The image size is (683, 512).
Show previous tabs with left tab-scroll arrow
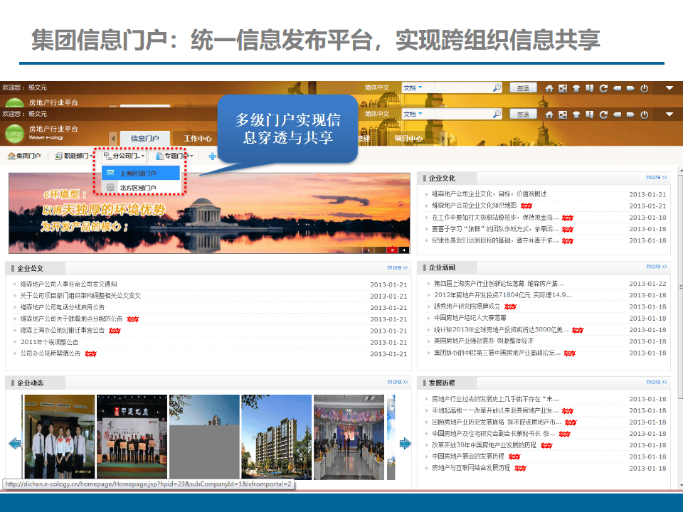pos(113,139)
